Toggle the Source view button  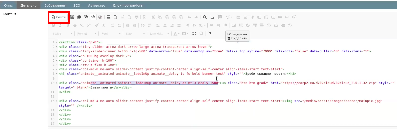[59, 17]
